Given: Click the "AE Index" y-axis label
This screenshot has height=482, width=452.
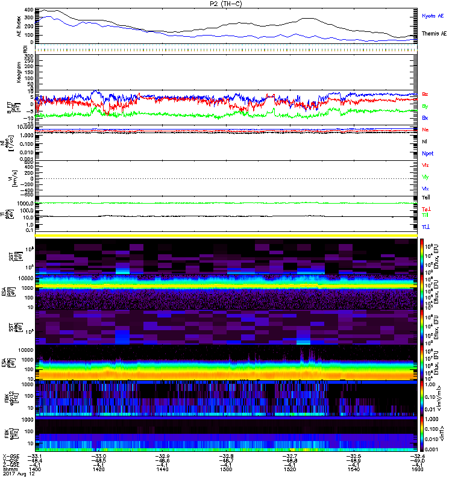Looking at the screenshot, I should [x=19, y=27].
